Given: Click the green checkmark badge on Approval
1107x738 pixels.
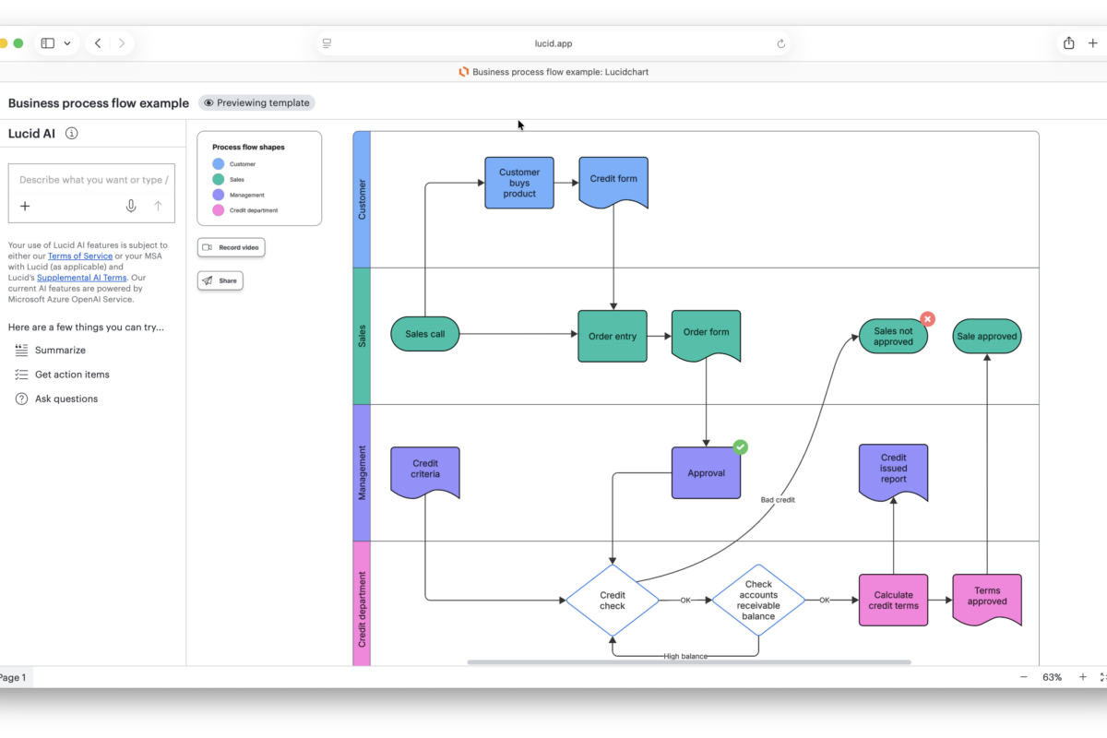Looking at the screenshot, I should [x=740, y=447].
